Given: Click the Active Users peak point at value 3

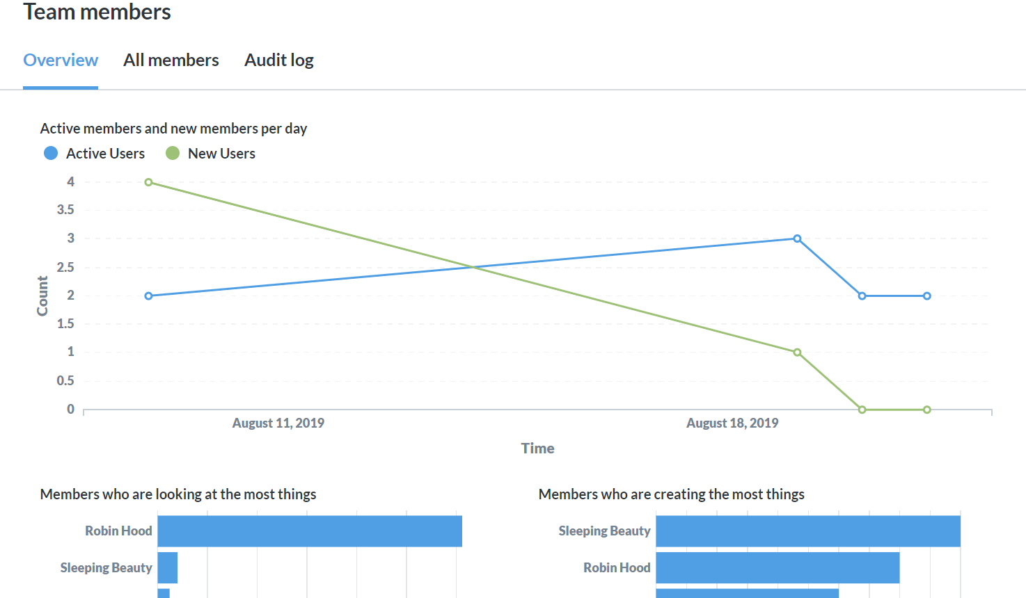Looking at the screenshot, I should coord(797,239).
